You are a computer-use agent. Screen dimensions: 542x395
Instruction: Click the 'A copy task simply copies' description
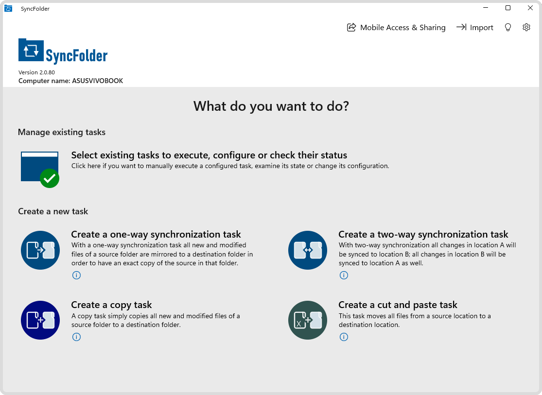coord(156,320)
